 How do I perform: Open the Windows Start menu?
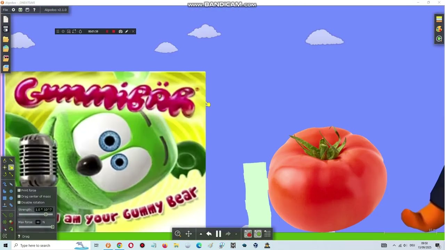coord(6,245)
